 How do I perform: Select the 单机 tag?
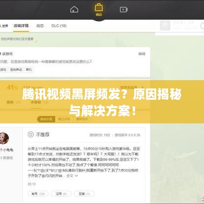click(29, 70)
